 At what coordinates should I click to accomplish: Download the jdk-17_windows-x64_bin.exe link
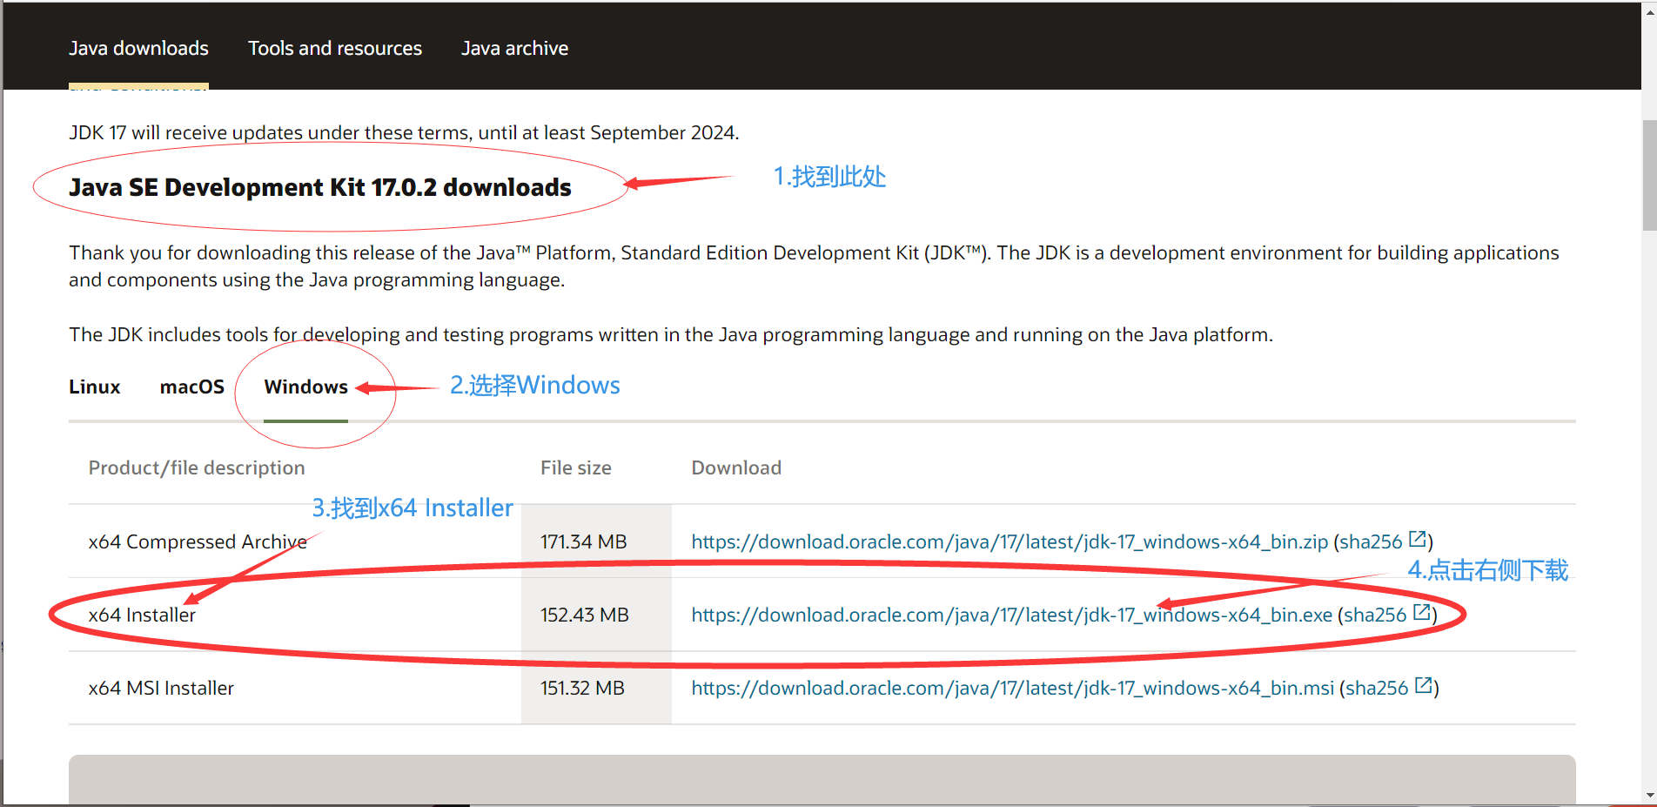[x=1012, y=615]
